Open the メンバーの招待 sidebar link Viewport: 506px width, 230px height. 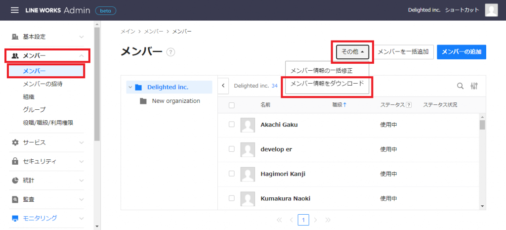tap(42, 84)
